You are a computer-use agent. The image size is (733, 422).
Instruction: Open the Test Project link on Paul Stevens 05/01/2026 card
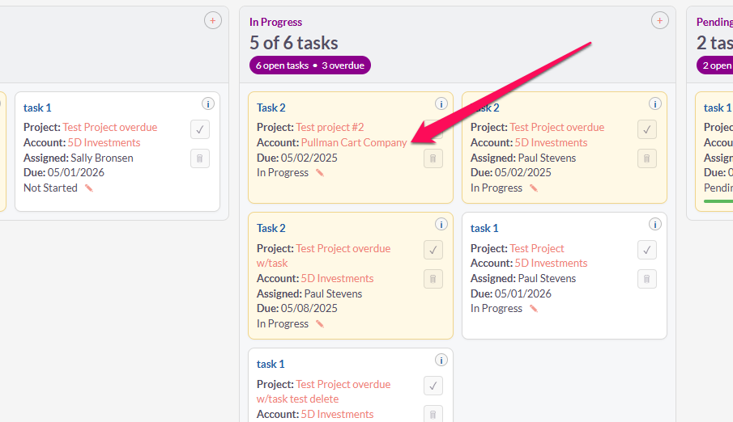click(537, 248)
